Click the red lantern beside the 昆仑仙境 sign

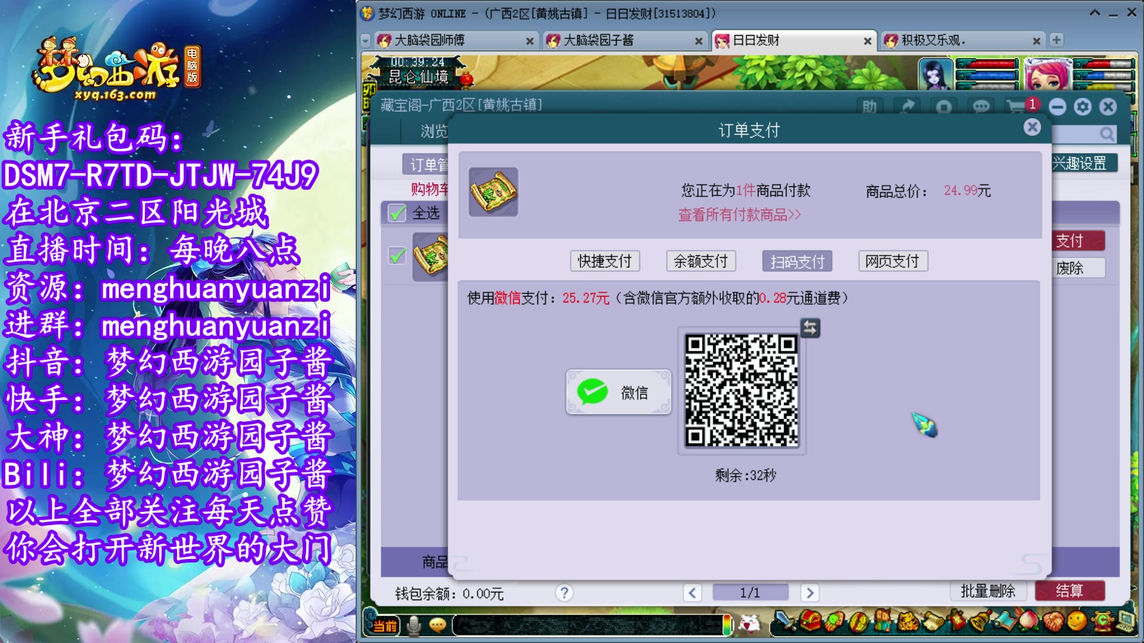tap(467, 79)
